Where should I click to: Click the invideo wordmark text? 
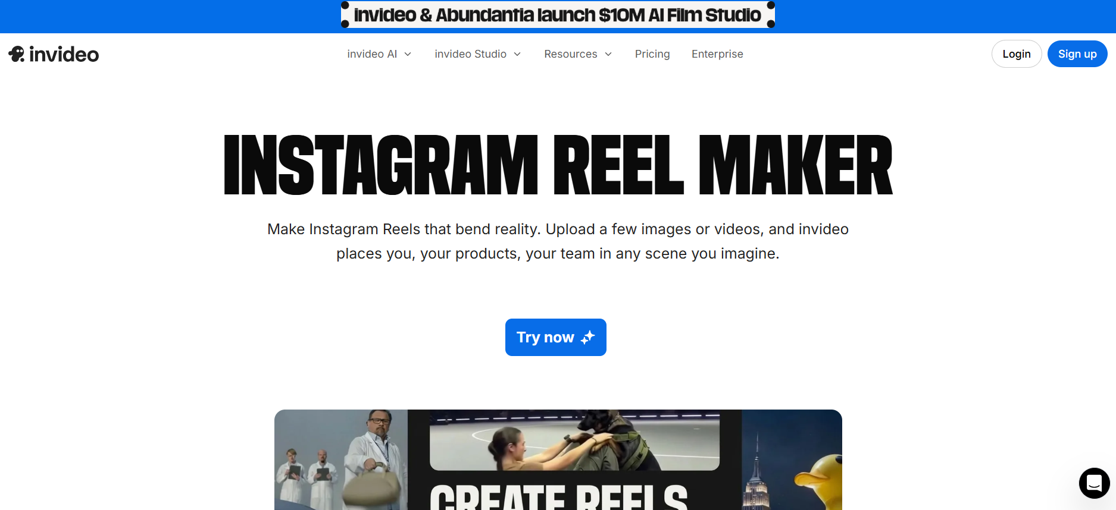pos(64,55)
